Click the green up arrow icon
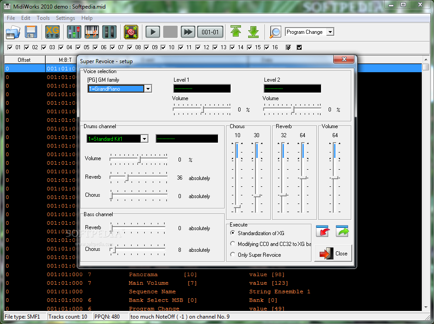This screenshot has height=324, width=434. click(236, 32)
